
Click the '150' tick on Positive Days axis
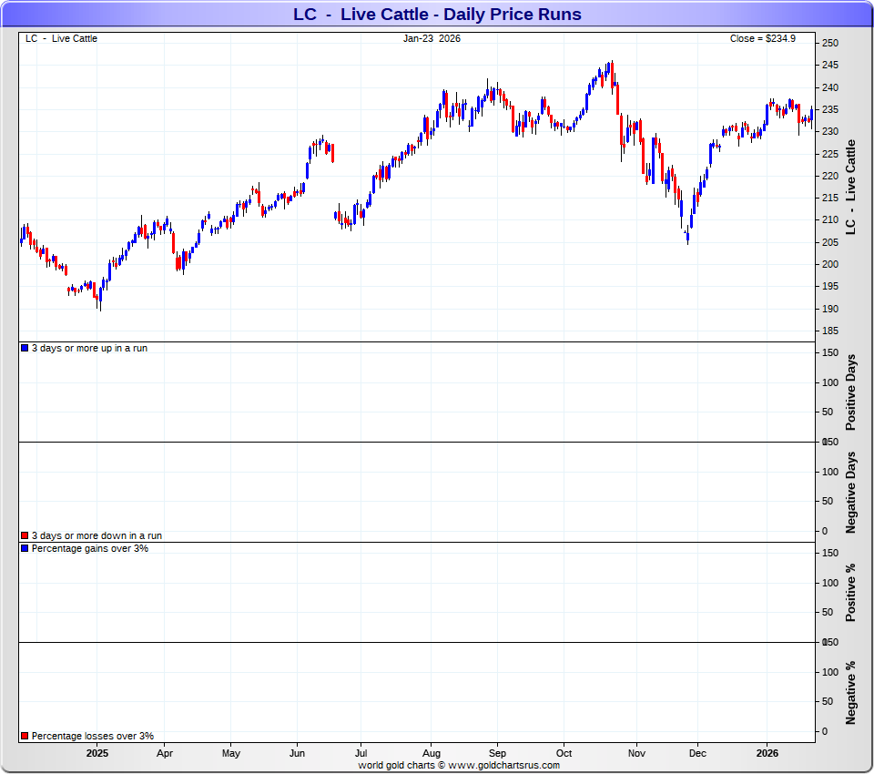click(830, 352)
